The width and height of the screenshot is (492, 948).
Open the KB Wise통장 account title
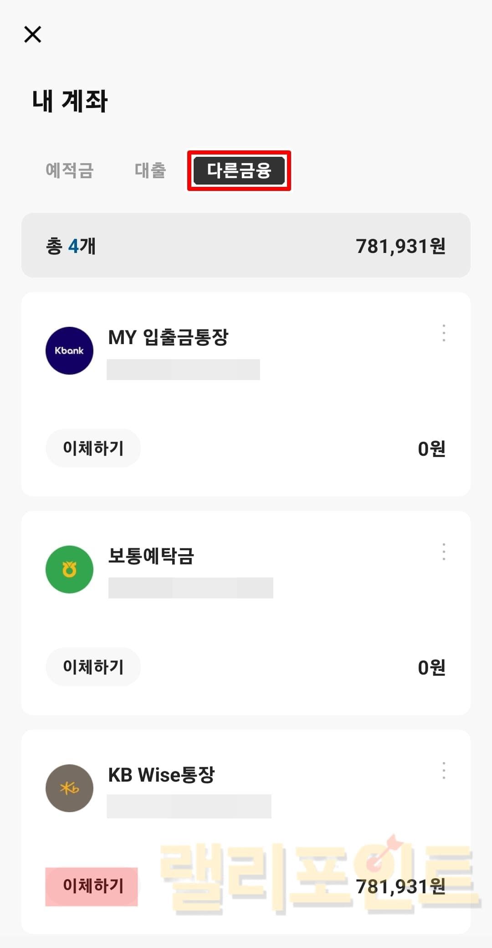click(161, 775)
